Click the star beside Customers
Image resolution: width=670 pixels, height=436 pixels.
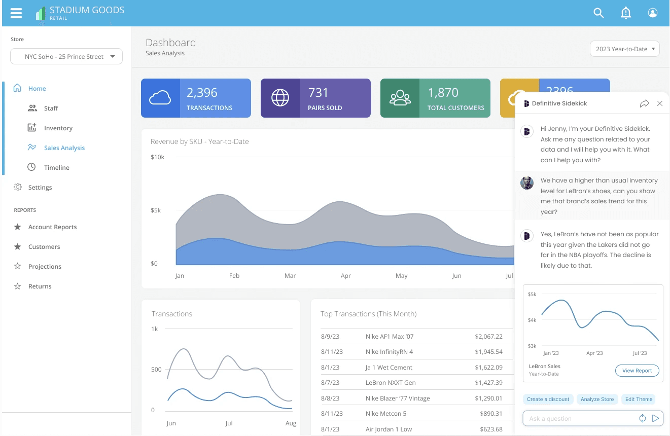click(18, 246)
